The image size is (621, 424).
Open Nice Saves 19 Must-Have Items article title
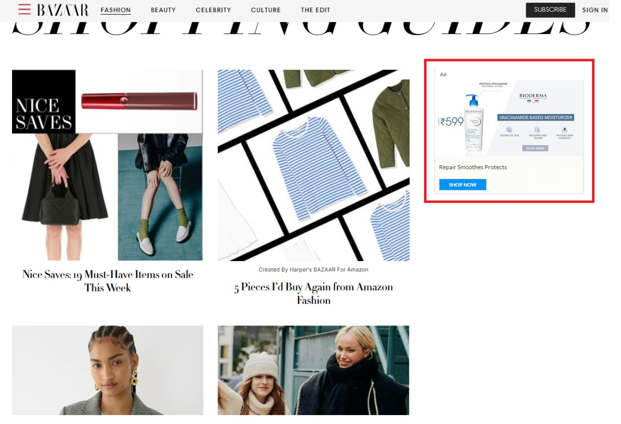(x=108, y=281)
